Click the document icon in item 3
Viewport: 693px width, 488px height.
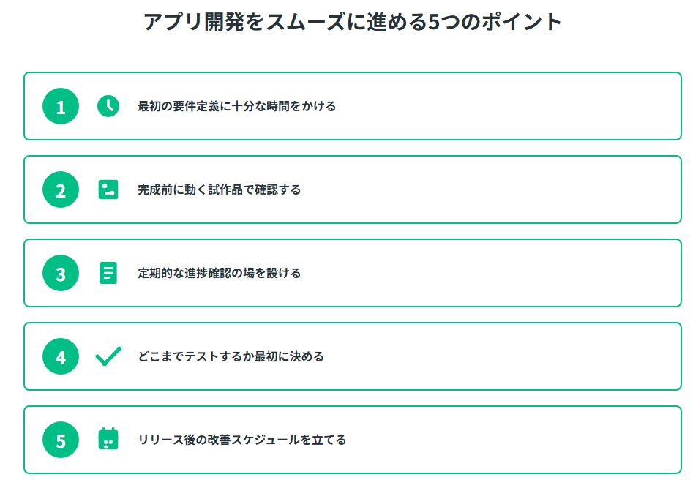(108, 273)
